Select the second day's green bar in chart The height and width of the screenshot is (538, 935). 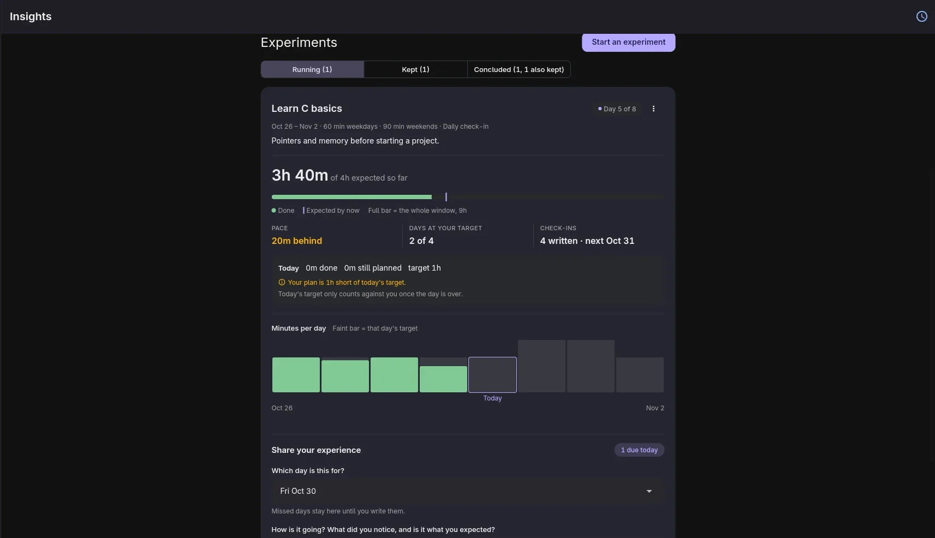(x=345, y=376)
